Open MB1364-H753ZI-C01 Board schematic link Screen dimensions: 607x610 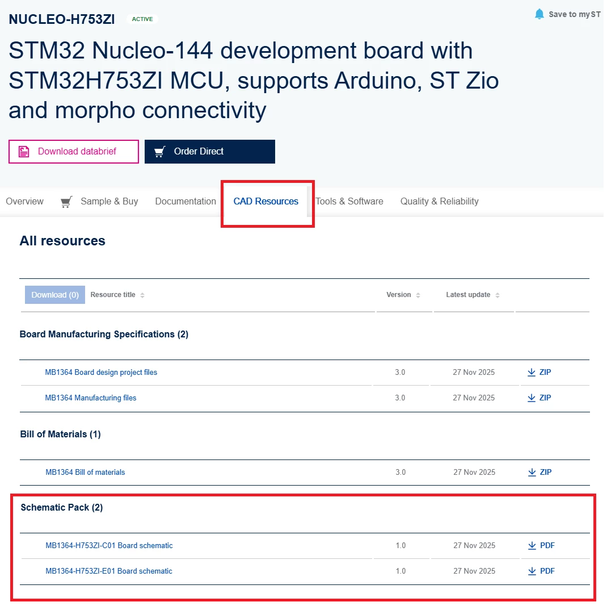[x=109, y=545]
